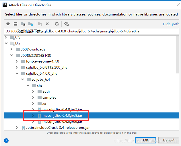Jump to Desktop directory icon
Screen dimensions: 181x146
(15, 24)
